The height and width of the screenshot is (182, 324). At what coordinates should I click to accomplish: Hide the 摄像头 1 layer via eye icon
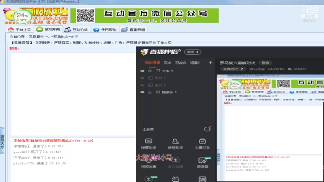tap(142, 92)
